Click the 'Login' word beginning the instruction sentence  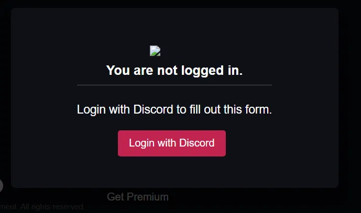pyautogui.click(x=91, y=109)
